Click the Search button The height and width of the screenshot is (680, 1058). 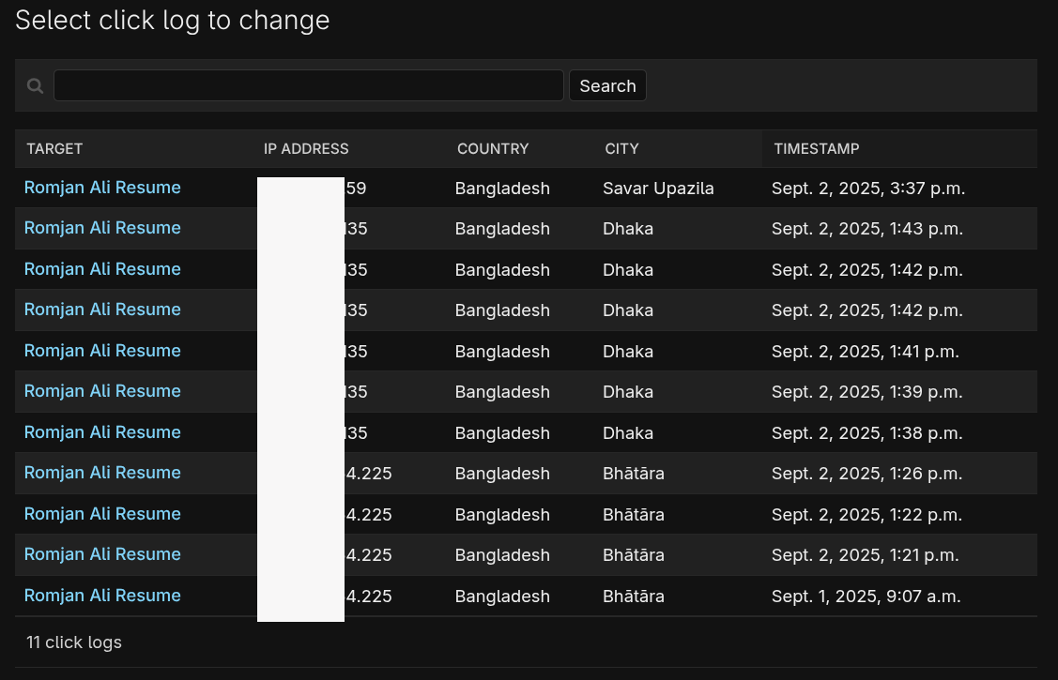[607, 85]
